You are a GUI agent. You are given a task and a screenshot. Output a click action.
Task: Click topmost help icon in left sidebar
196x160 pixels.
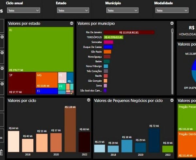point(2,37)
